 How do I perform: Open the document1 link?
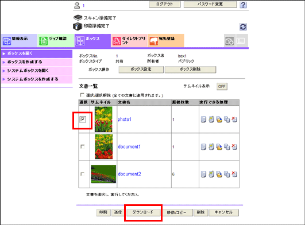pos(129,147)
